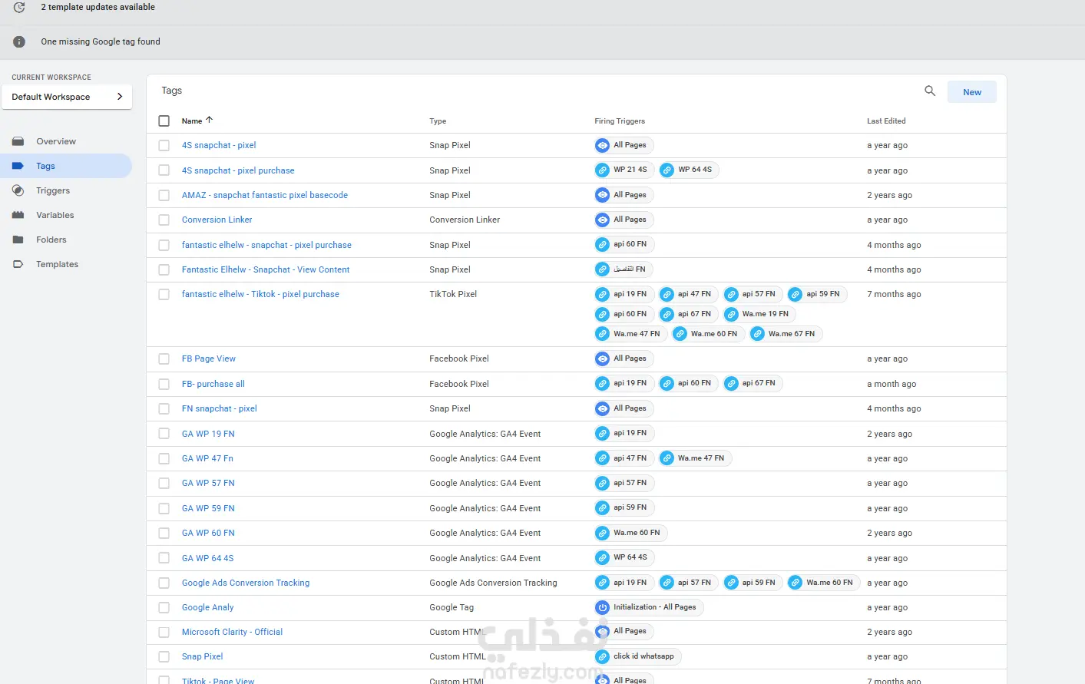Click the api 60 FN trigger chip in snapchat purchase row
1085x684 pixels.
(x=624, y=245)
